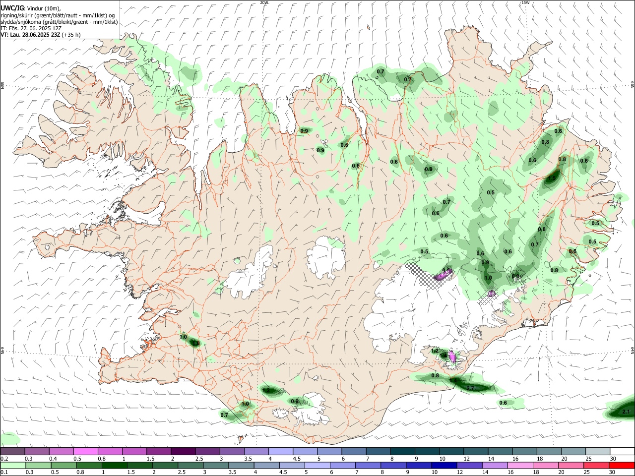The width and height of the screenshot is (635, 476).
Task: Pick the darkest green 1 swatch, lower legend
Action: coord(114,465)
